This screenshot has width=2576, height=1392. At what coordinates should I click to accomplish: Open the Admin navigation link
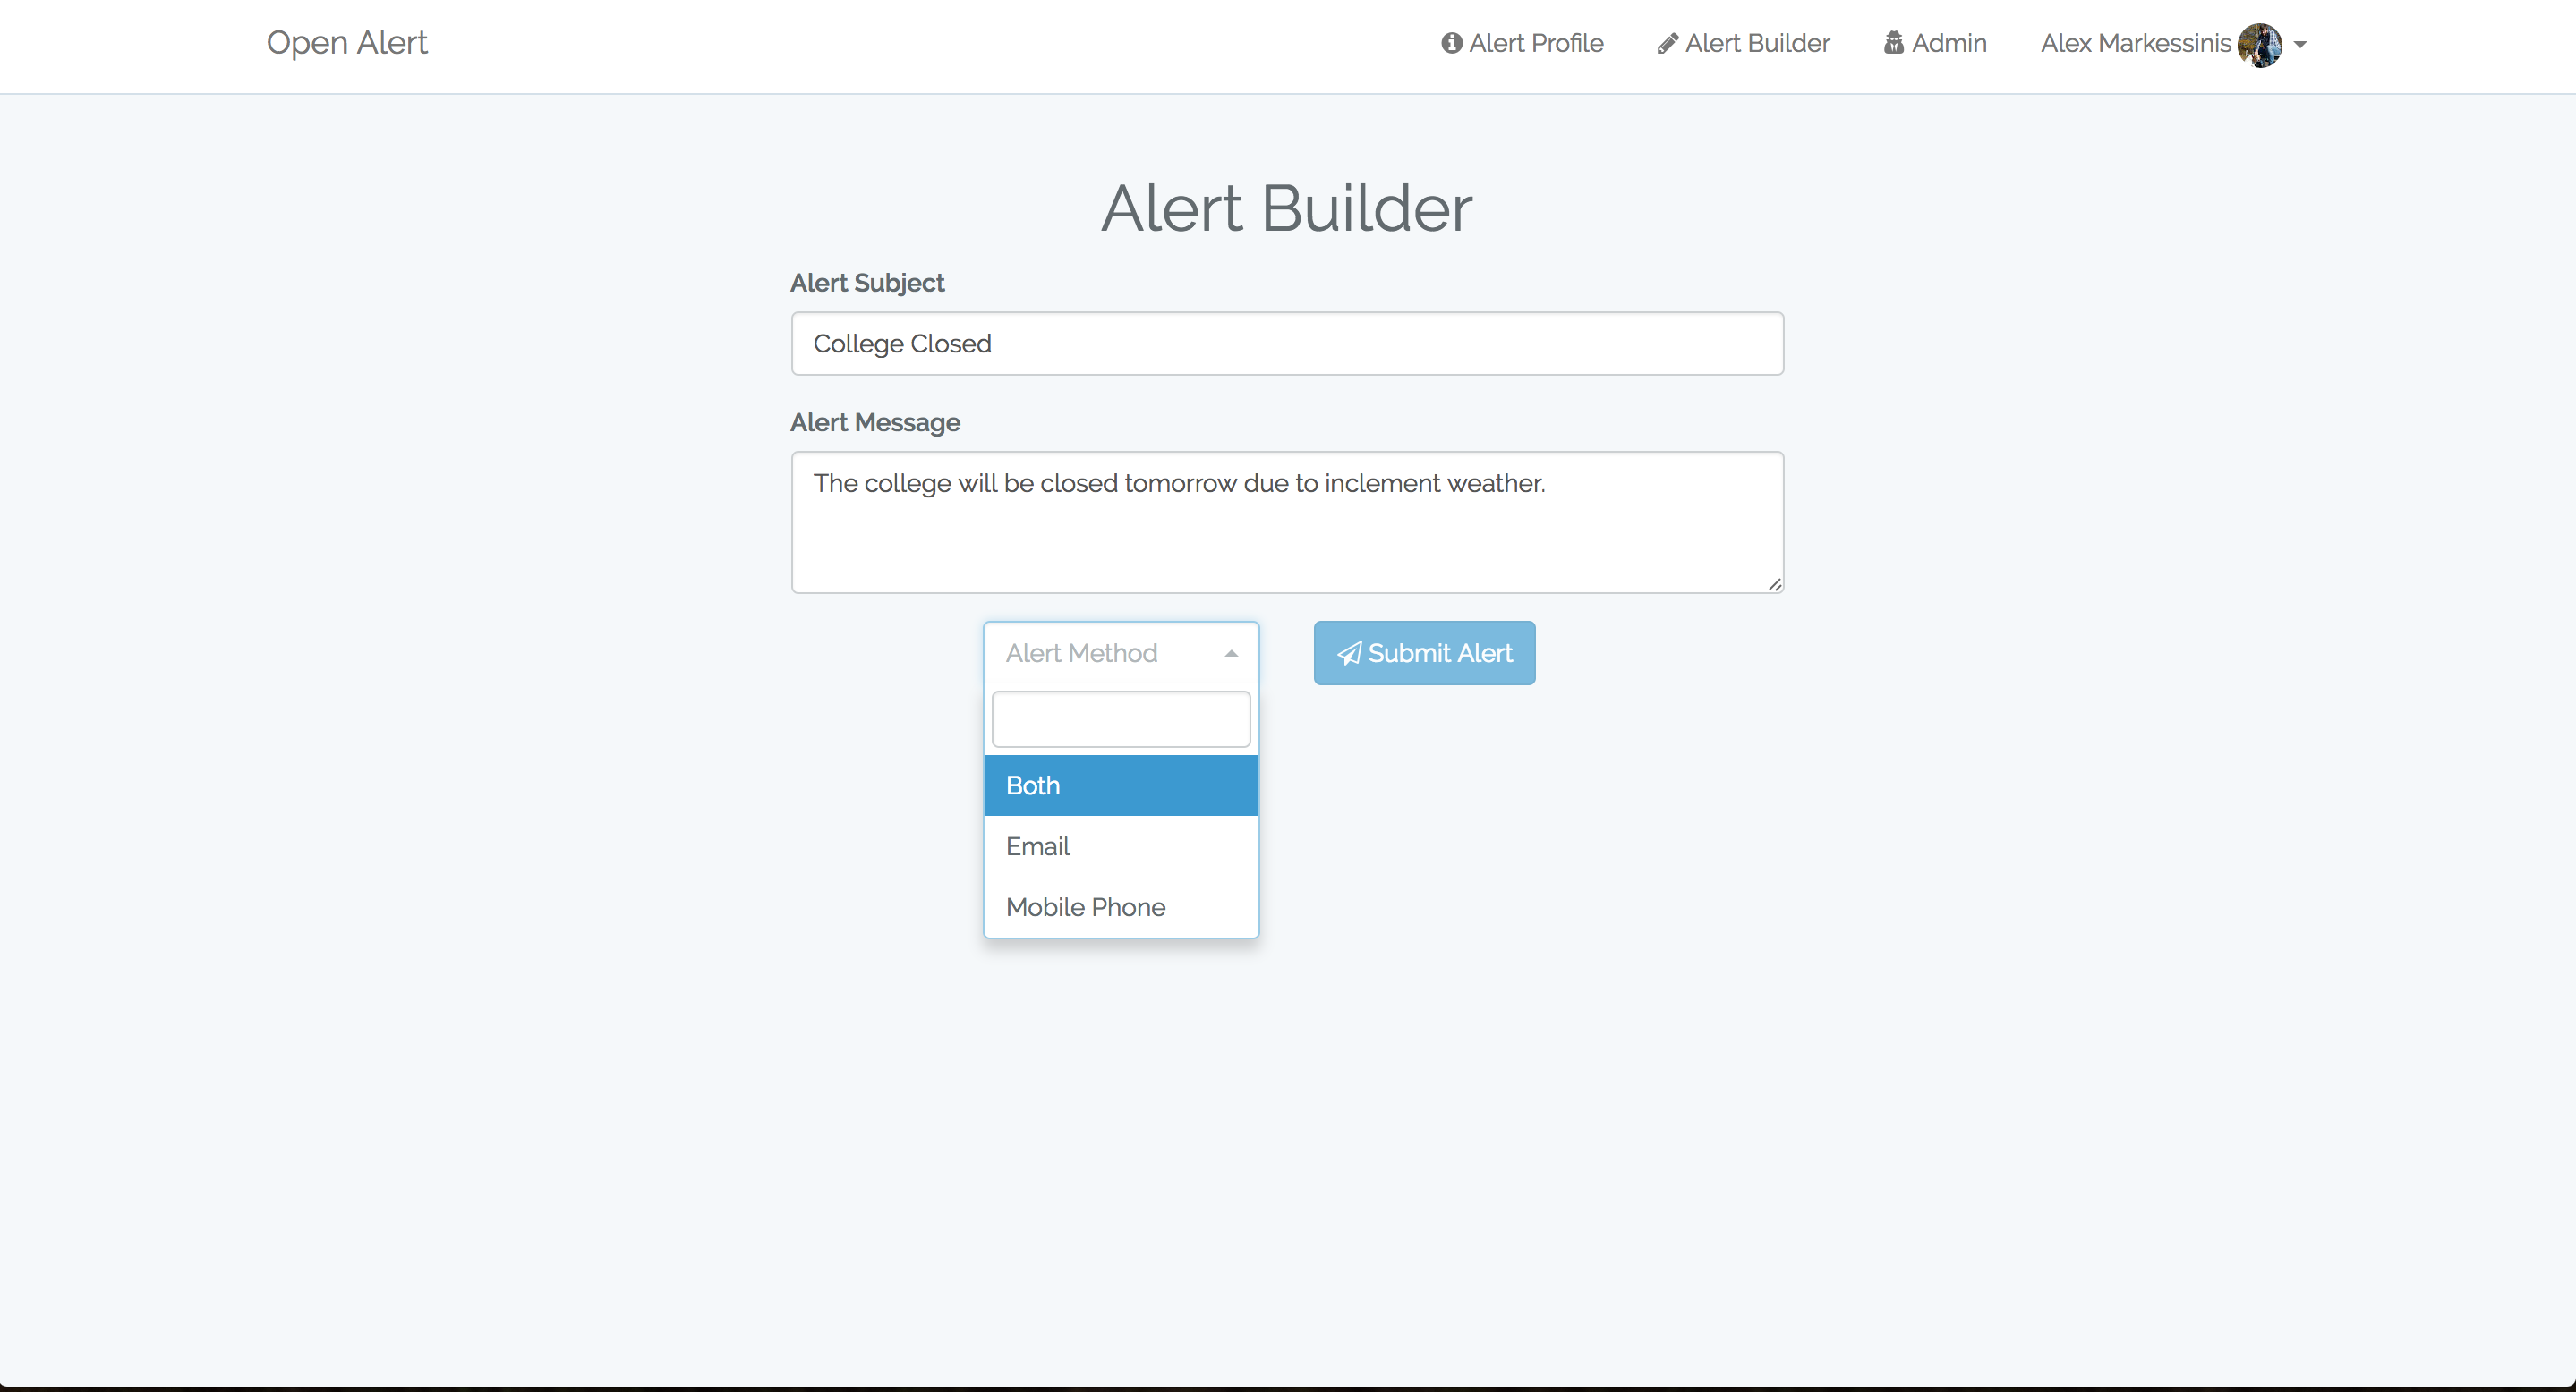(1948, 43)
